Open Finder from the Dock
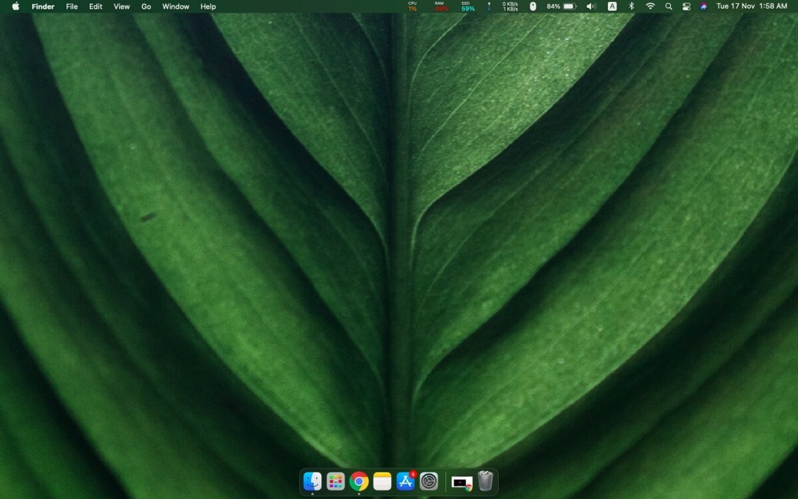 [312, 480]
